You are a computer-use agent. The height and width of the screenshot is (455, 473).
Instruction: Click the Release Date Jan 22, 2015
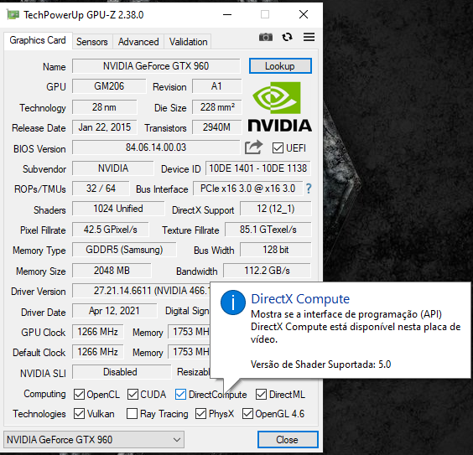point(104,127)
